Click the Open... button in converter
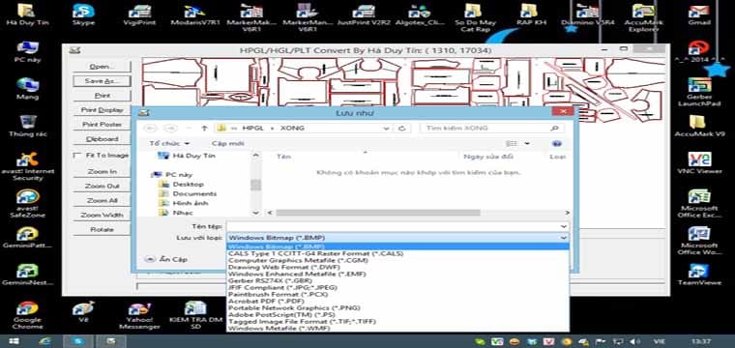 point(102,67)
